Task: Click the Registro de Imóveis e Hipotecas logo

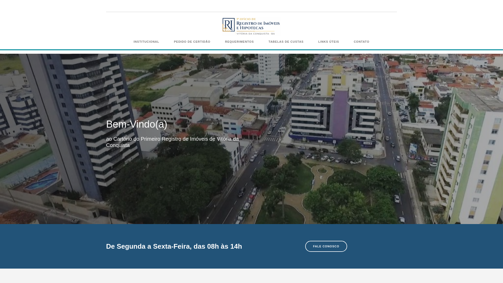Action: (x=251, y=26)
